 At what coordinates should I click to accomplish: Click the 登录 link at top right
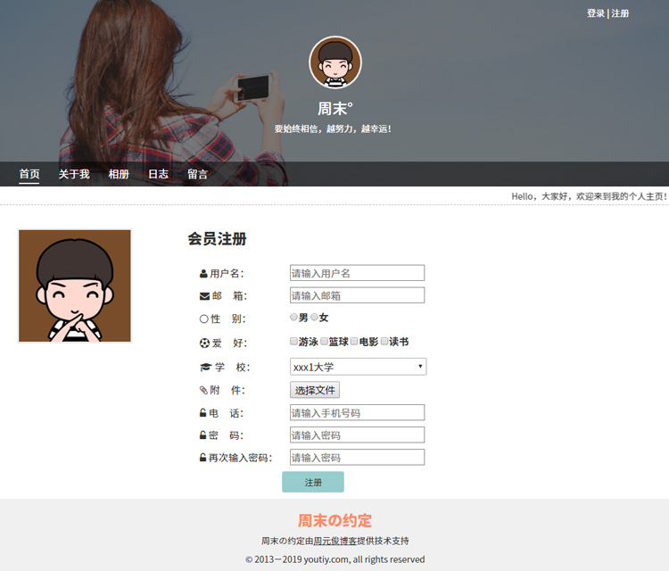596,13
